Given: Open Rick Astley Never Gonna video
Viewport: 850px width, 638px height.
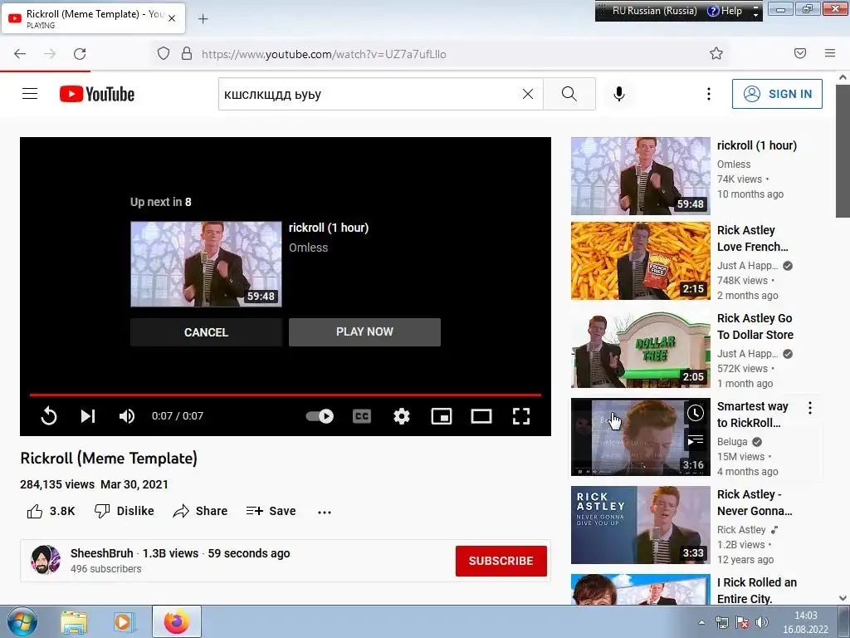Looking at the screenshot, I should (x=640, y=525).
